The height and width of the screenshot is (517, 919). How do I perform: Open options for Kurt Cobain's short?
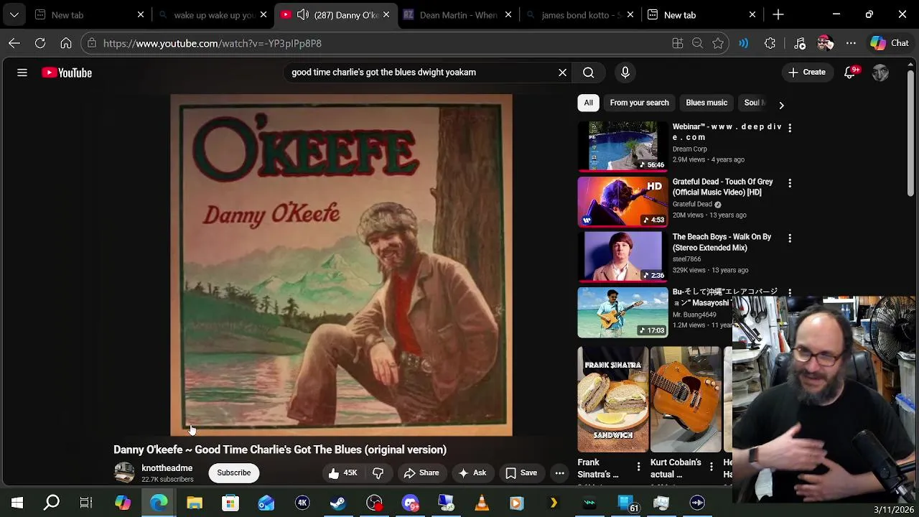pyautogui.click(x=712, y=467)
